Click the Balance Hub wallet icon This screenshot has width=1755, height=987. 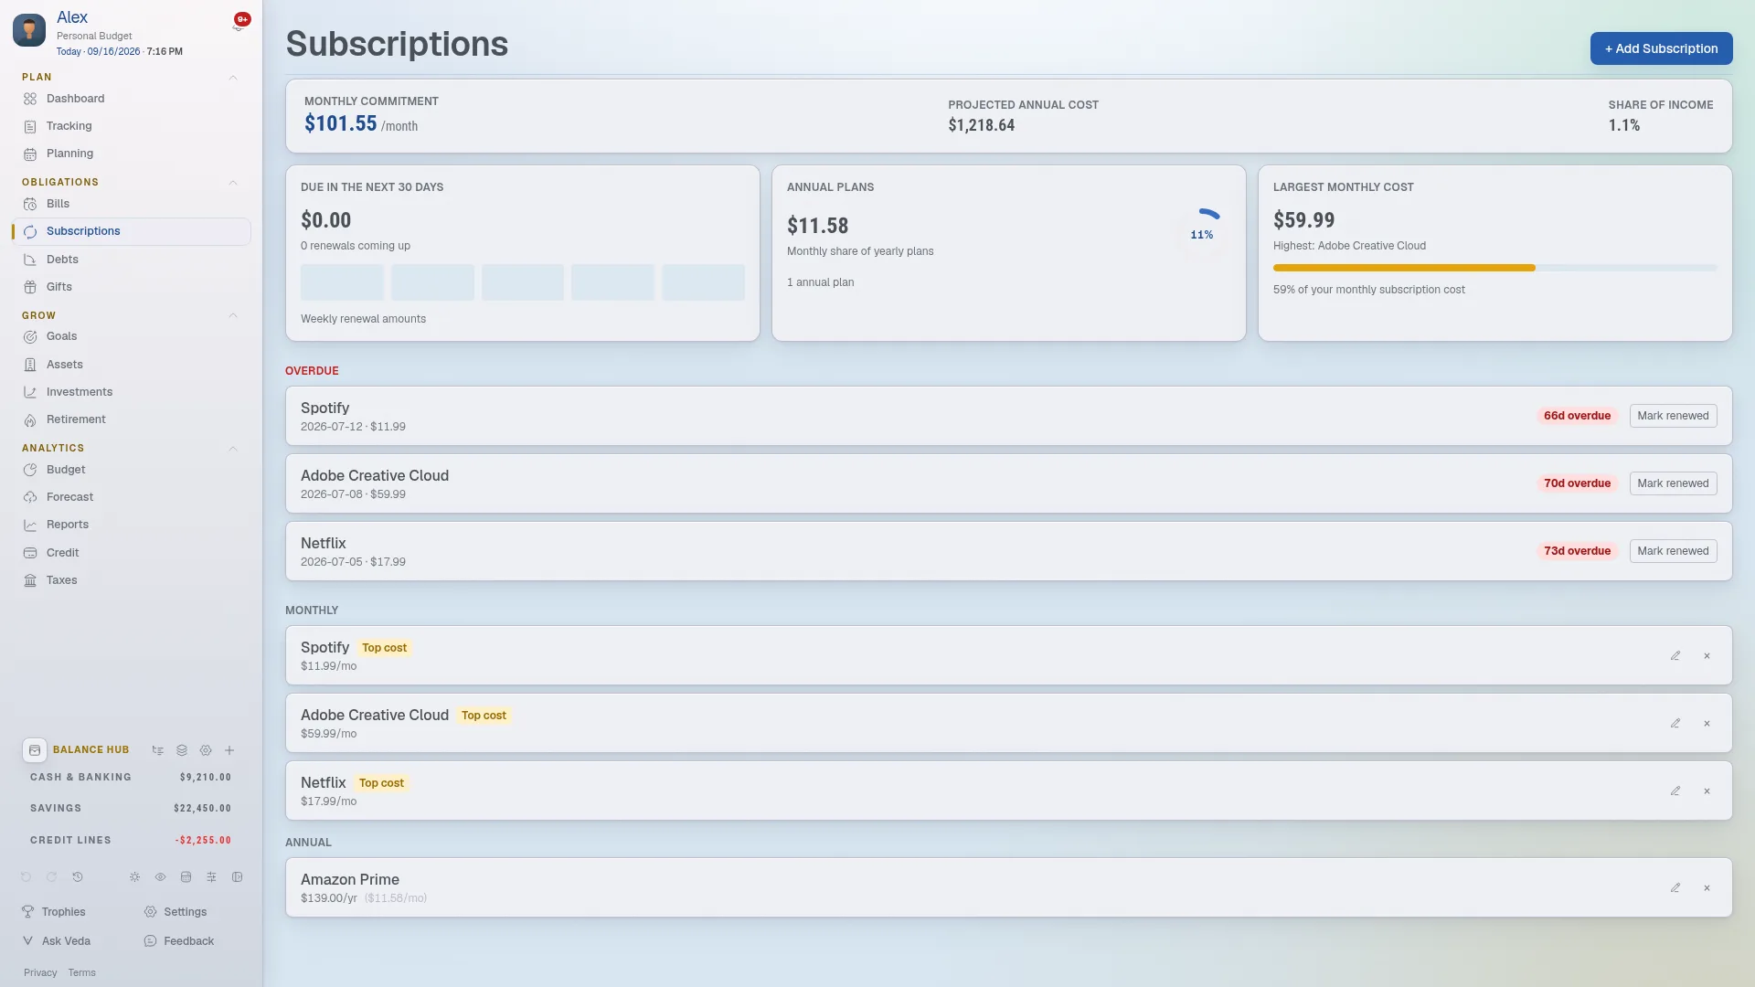tap(35, 750)
